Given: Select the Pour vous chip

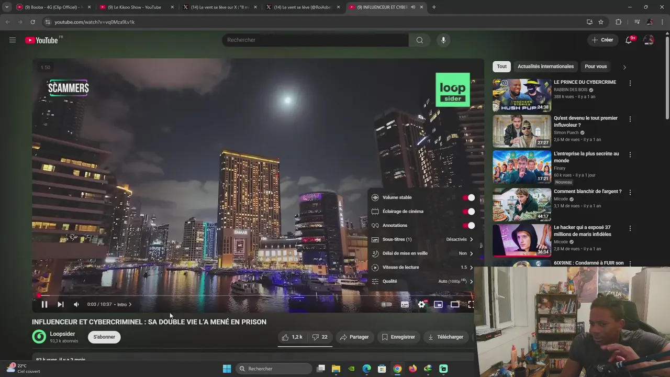Looking at the screenshot, I should (x=596, y=66).
